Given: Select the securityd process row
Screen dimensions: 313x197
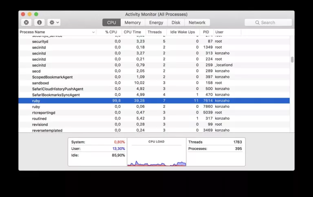Looking at the screenshot, I should (x=154, y=41).
